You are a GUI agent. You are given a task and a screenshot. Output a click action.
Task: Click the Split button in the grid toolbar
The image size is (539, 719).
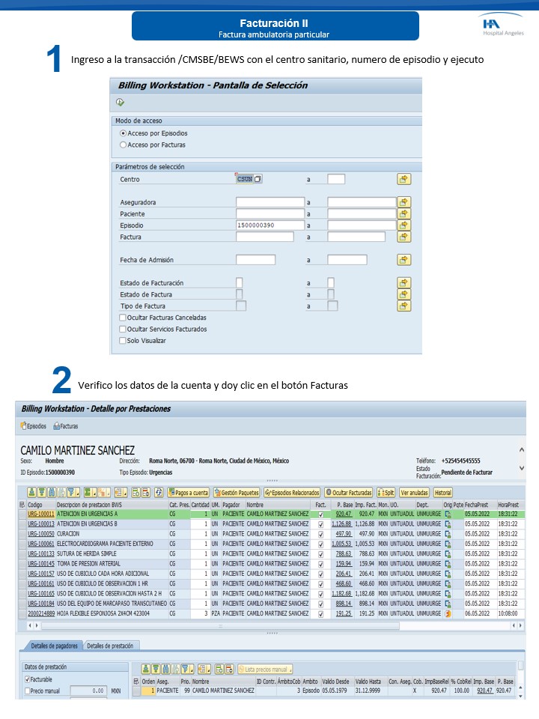386,493
